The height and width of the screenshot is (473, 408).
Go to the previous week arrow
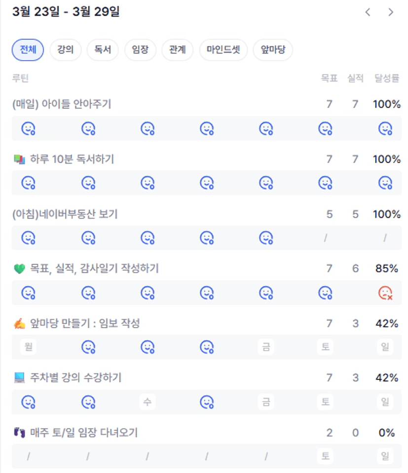(x=368, y=12)
